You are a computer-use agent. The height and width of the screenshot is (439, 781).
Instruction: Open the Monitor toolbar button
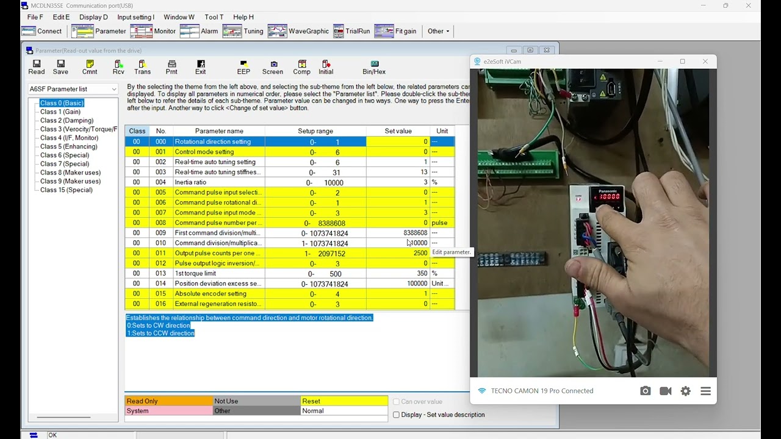click(153, 31)
